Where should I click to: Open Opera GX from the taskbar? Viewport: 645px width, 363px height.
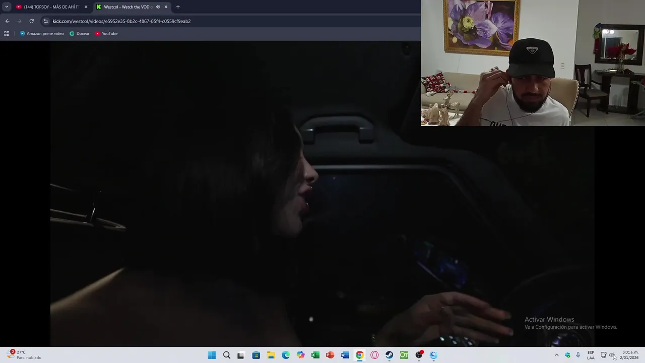click(x=374, y=355)
